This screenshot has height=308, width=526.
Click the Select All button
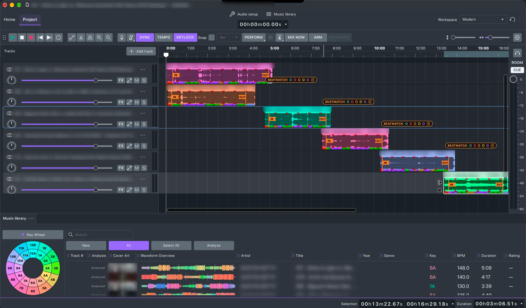171,245
